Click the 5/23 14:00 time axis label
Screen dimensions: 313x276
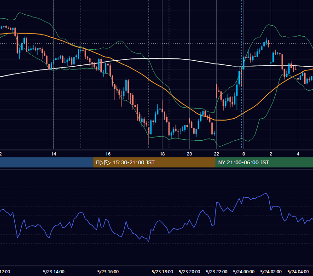coord(54,271)
